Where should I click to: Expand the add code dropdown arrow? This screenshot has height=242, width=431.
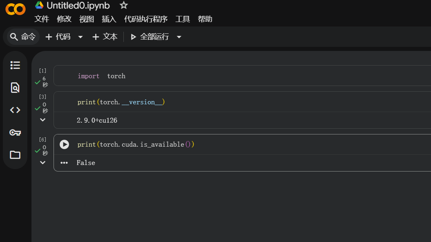coord(80,37)
